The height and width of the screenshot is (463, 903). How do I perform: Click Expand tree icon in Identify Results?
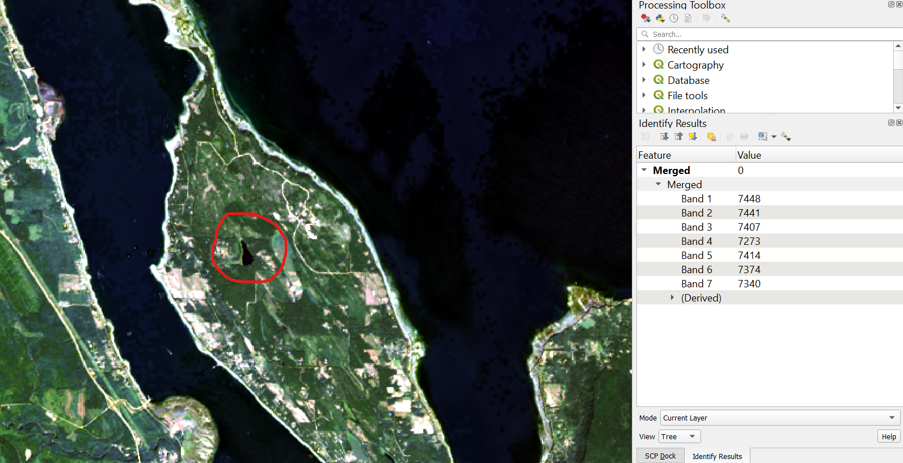point(664,137)
